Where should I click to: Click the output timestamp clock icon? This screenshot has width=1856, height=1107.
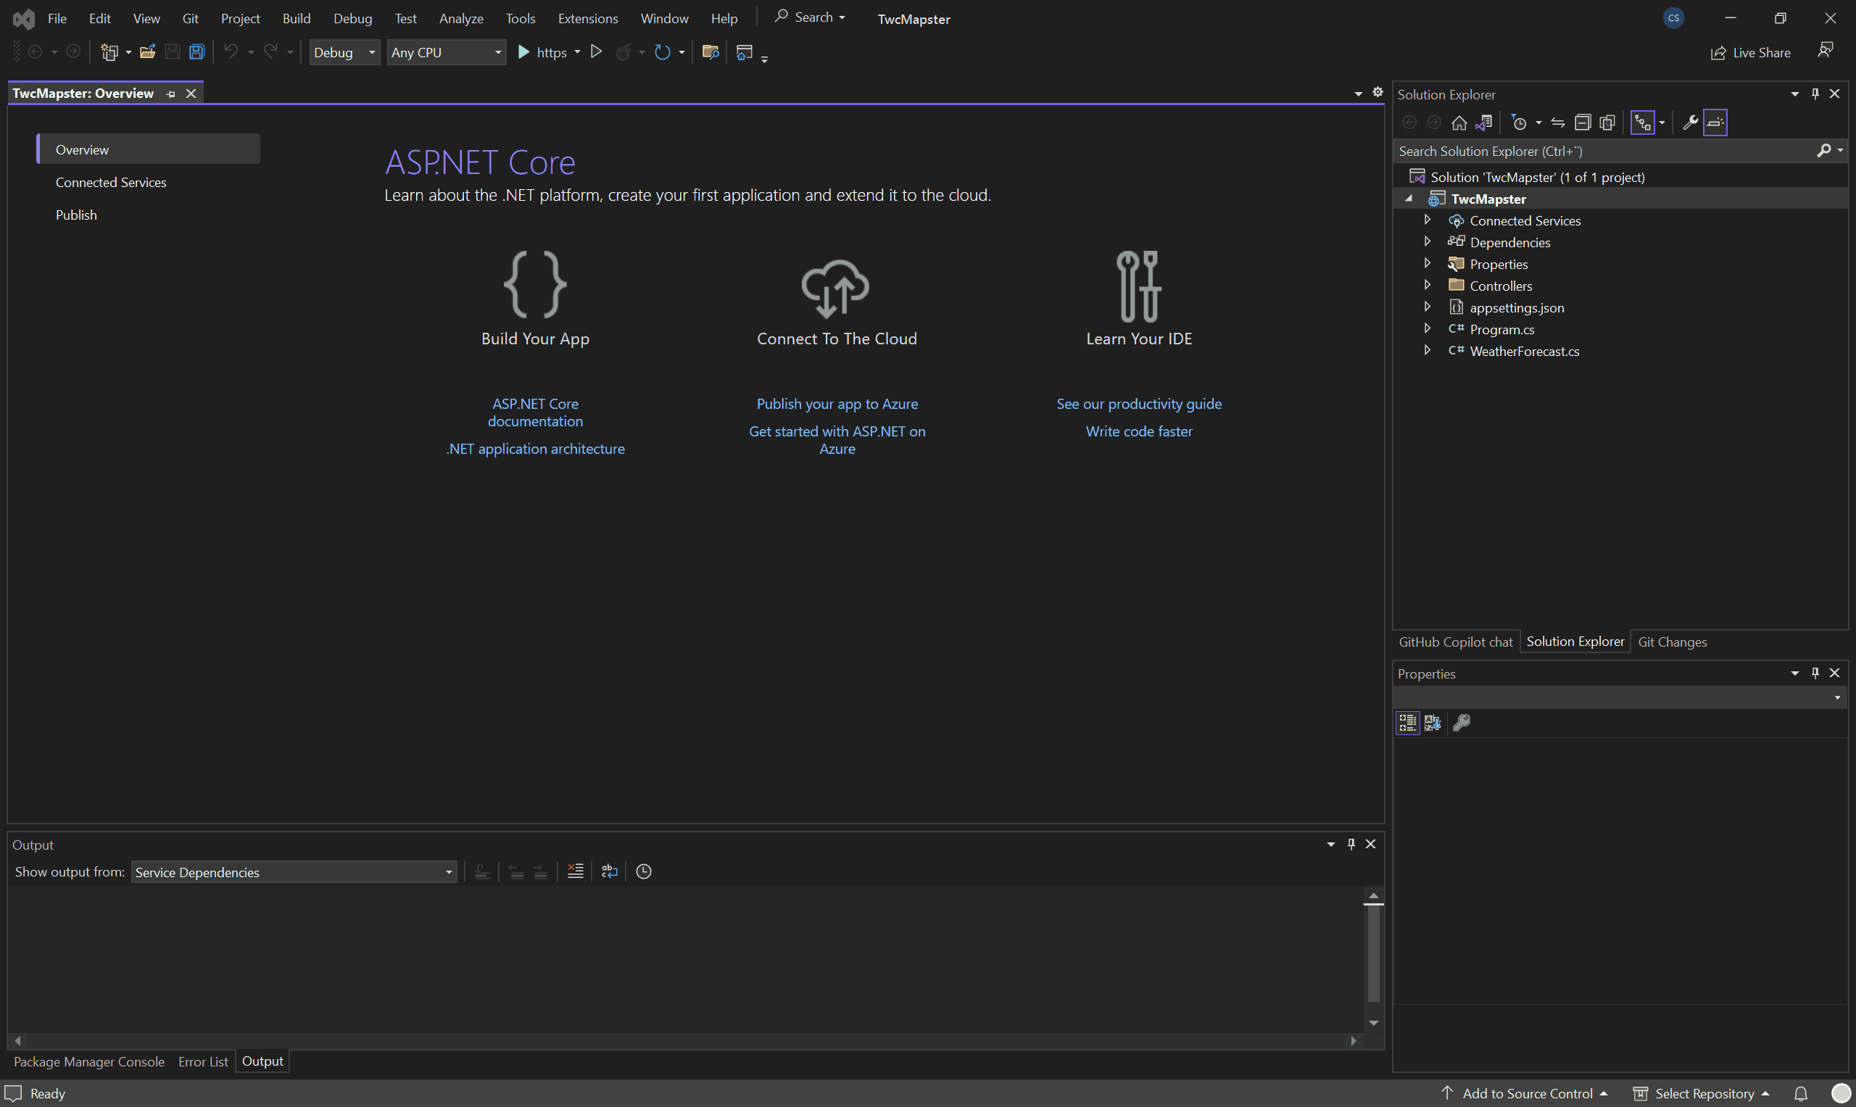click(x=644, y=871)
